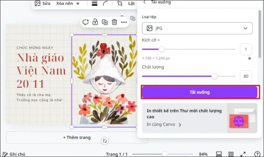Viewport: 264px width, 157px height.
Task: Click the quality value field showing 80
Action: click(246, 76)
